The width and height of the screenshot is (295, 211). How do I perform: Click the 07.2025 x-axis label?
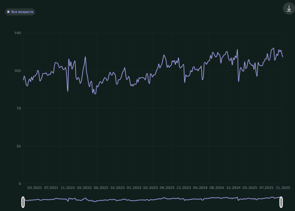[266, 187]
